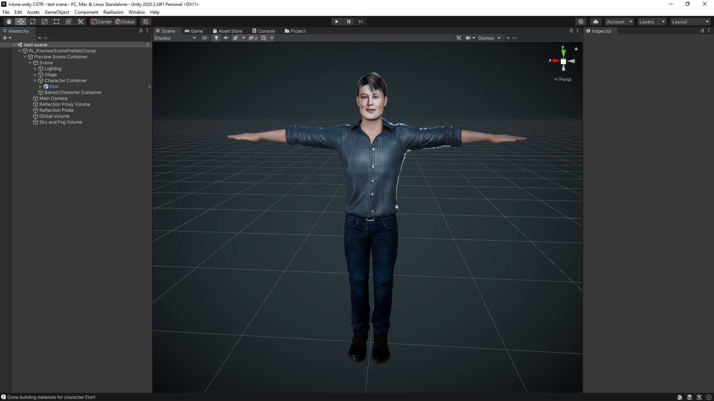Click the grid snapping icon in toolbar
Viewport: 714px width, 401px height.
pos(146,22)
